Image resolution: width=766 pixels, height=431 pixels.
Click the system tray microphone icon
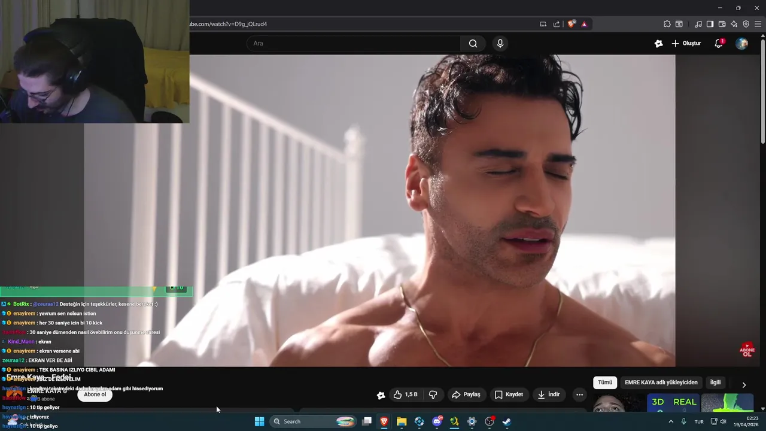(683, 421)
